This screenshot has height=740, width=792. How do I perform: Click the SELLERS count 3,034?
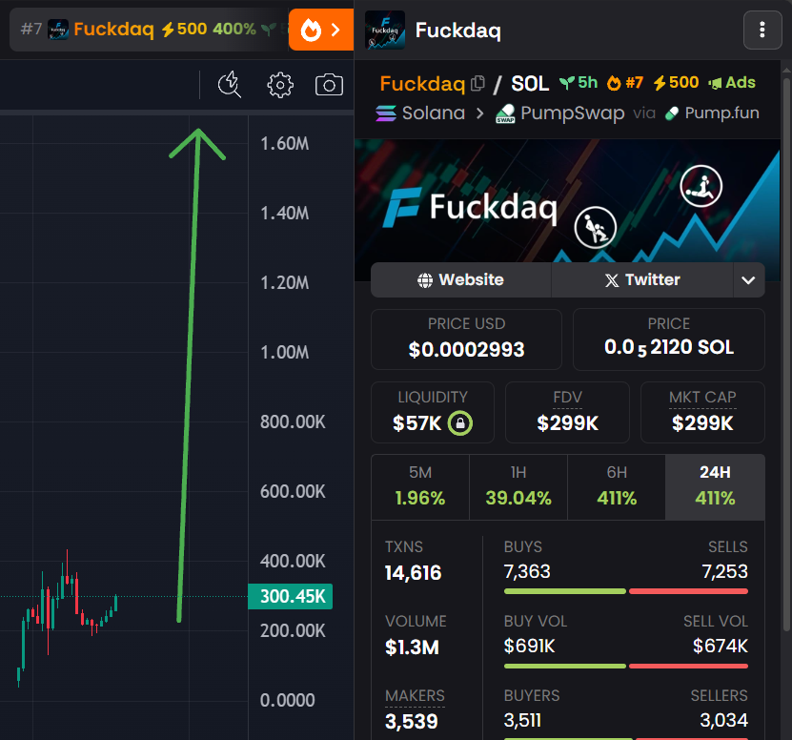[723, 720]
